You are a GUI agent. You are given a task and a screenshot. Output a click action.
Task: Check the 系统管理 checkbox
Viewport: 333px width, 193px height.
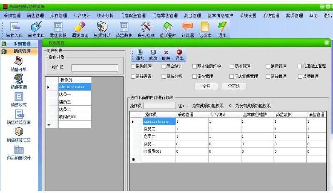pyautogui.click(x=268, y=76)
